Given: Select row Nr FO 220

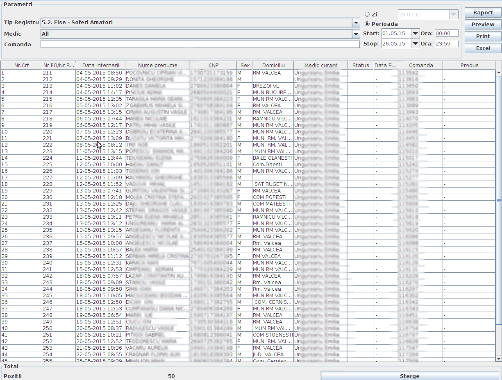Looking at the screenshot, I should pos(248,131).
